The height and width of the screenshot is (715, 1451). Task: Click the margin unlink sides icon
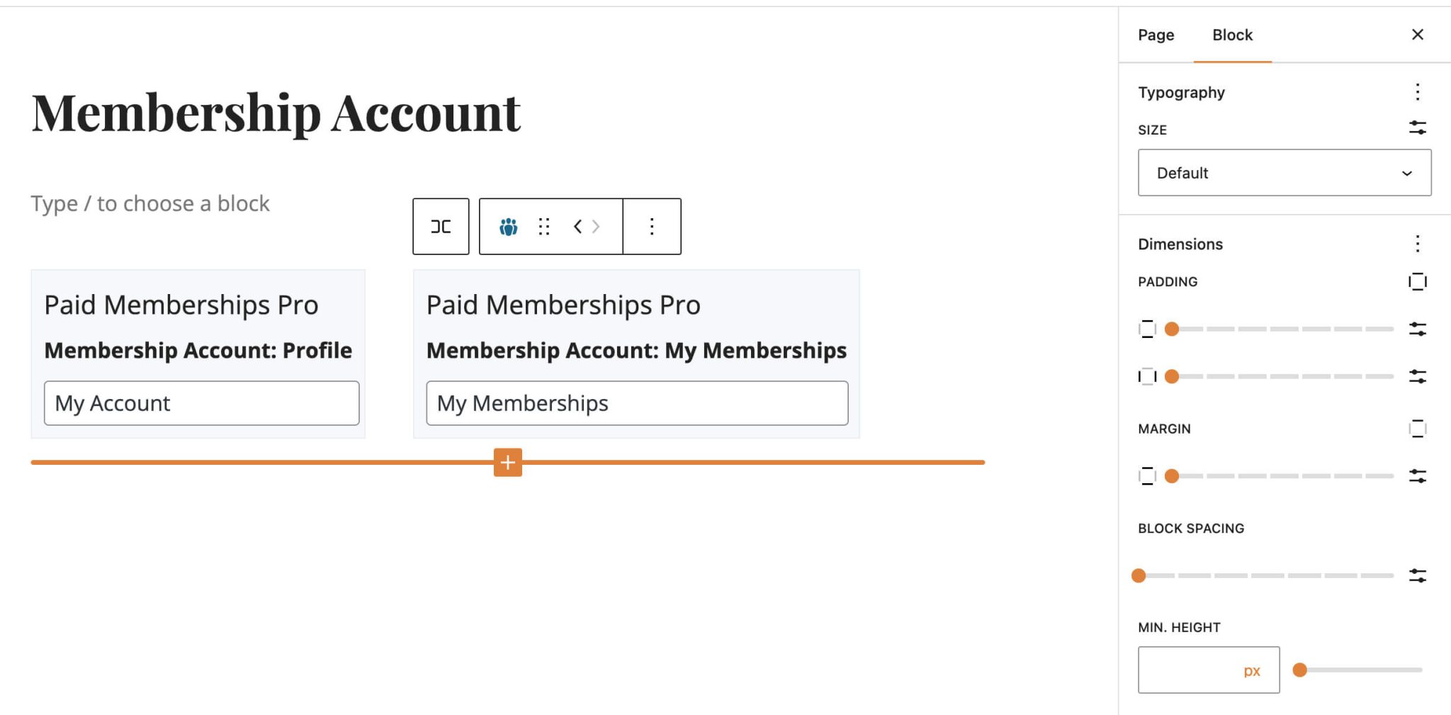tap(1418, 429)
